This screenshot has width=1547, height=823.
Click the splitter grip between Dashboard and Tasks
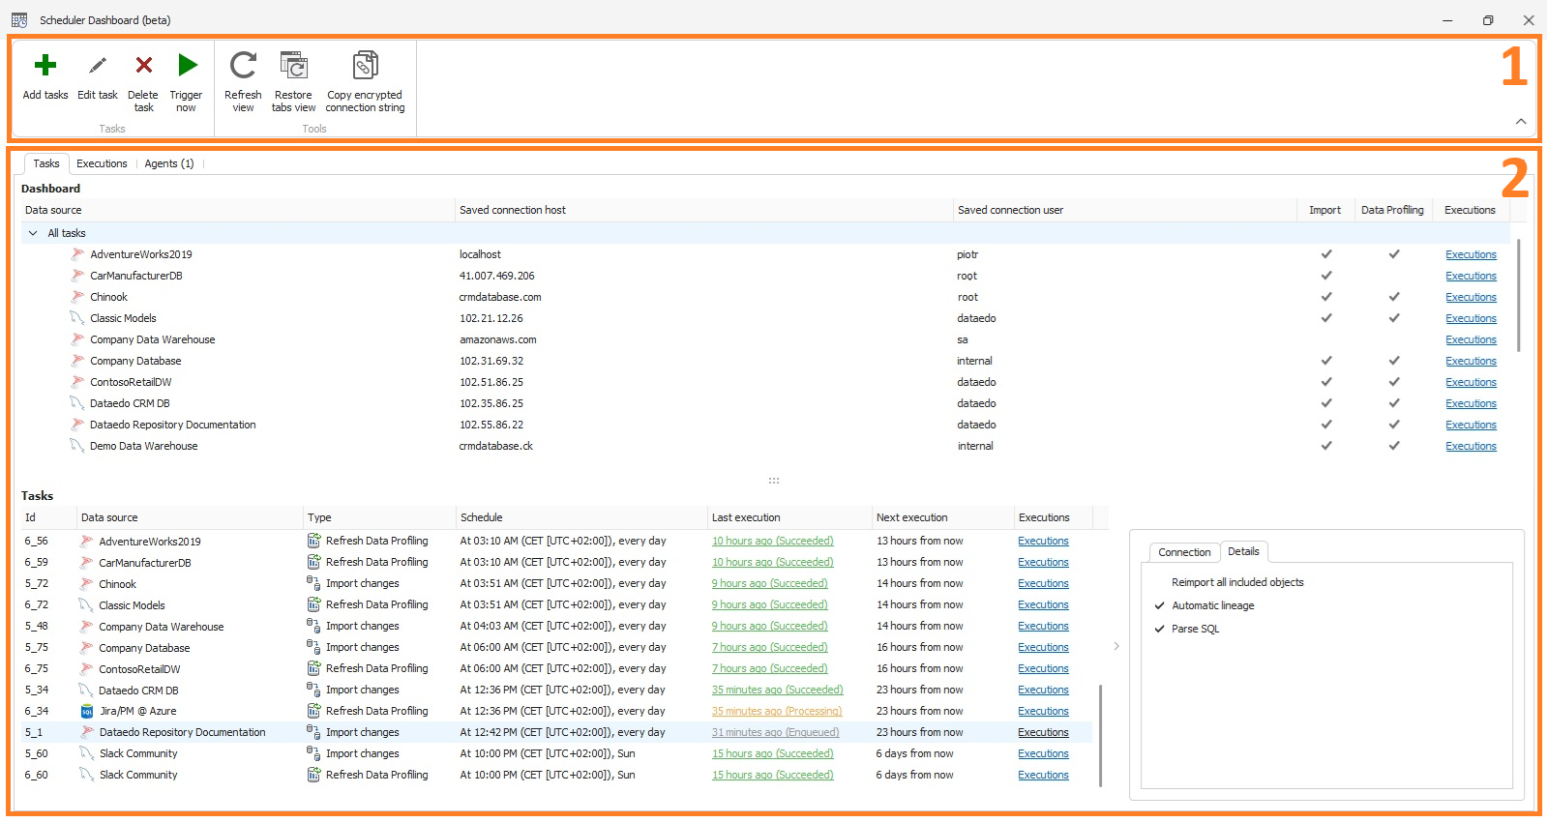tap(774, 480)
